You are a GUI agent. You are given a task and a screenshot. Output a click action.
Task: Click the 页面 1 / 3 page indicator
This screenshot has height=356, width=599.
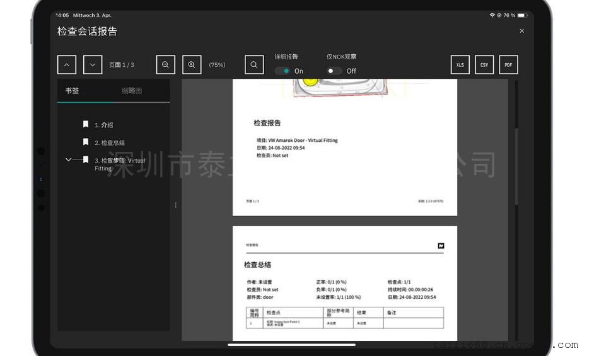tap(121, 65)
